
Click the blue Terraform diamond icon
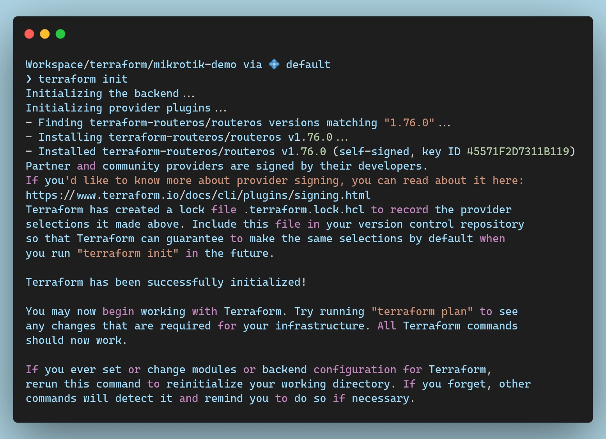(x=274, y=64)
